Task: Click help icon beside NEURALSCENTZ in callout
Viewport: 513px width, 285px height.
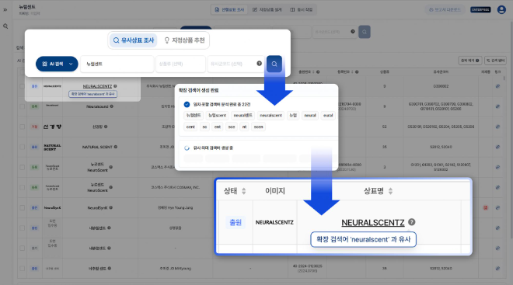Action: click(412, 222)
